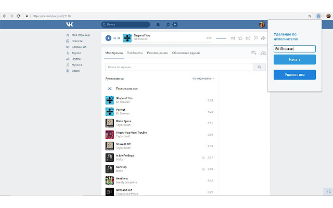Click the Начать button

(294, 60)
